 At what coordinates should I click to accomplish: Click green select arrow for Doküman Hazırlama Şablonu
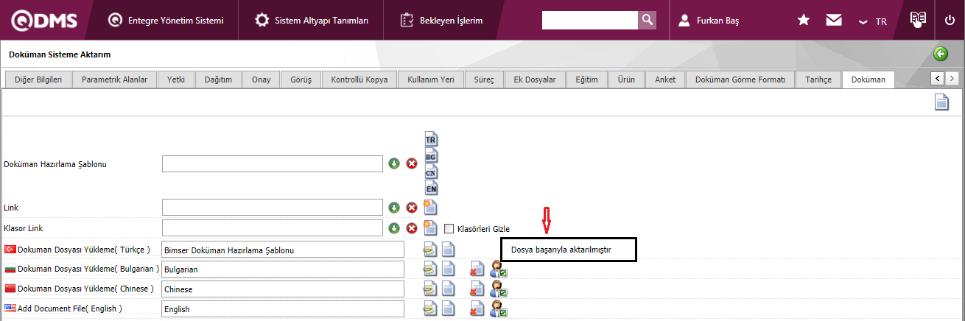394,163
